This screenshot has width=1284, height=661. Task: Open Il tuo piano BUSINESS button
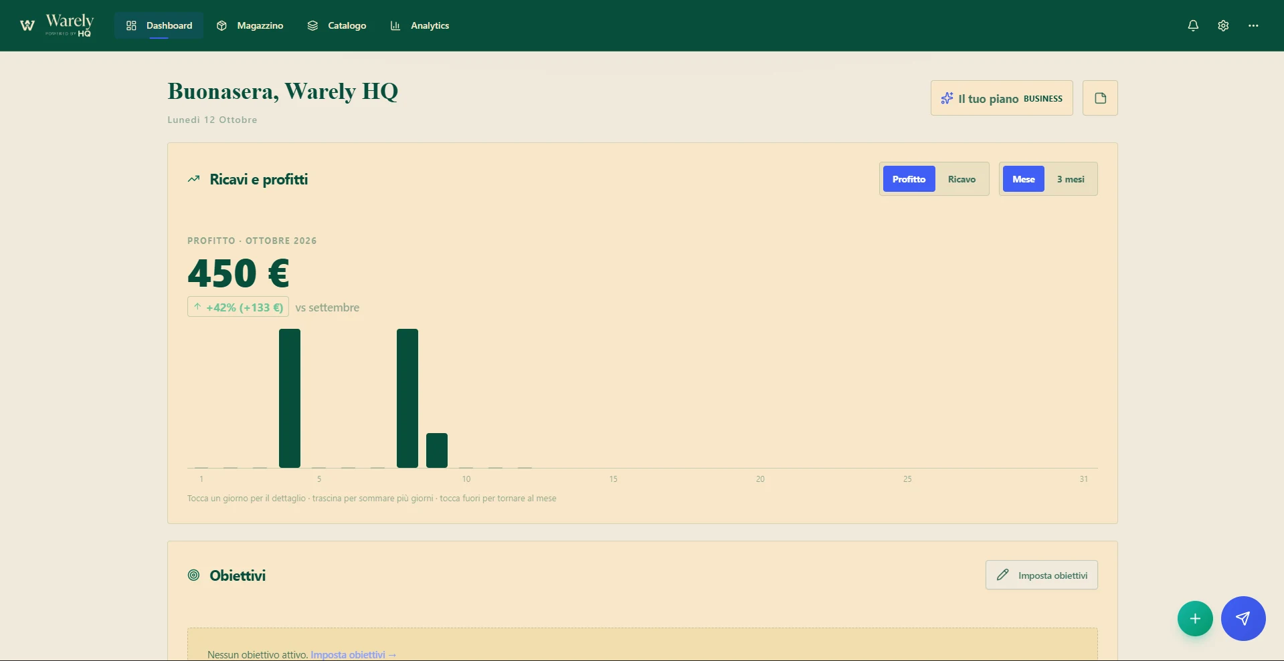1002,98
